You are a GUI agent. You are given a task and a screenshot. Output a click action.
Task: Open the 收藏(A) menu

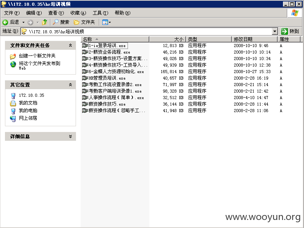(78, 13)
